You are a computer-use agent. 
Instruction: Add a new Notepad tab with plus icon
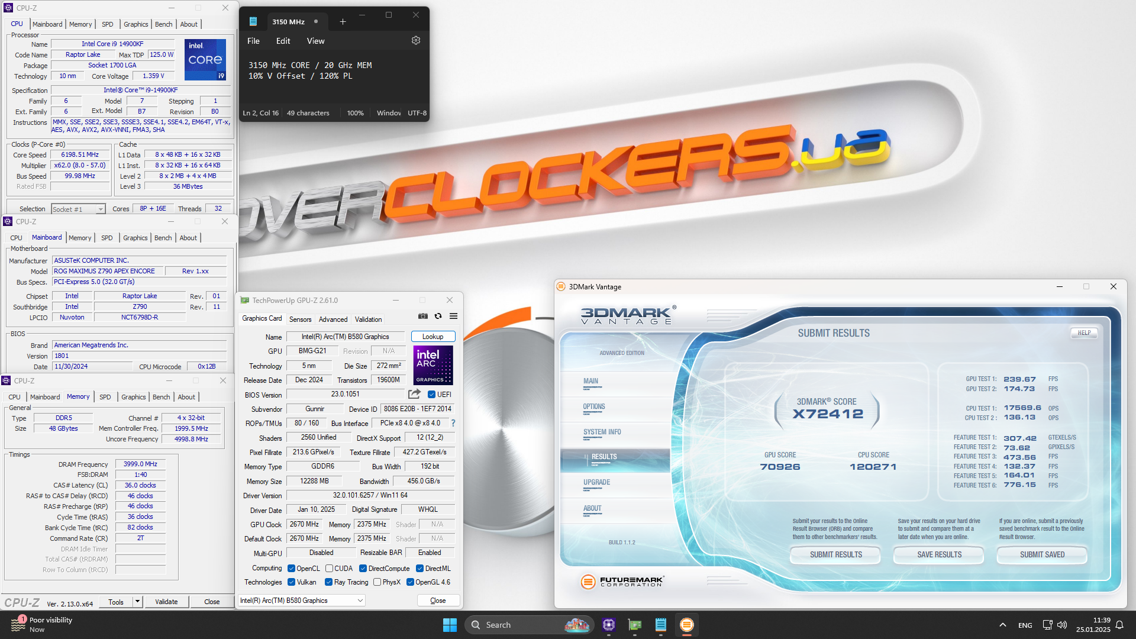coord(343,22)
